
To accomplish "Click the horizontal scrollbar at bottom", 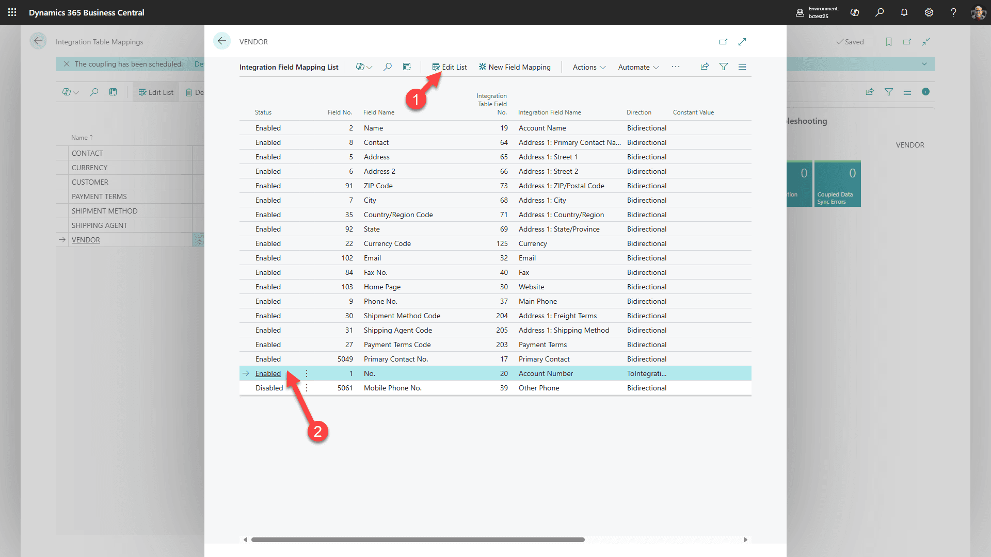I will 417,539.
